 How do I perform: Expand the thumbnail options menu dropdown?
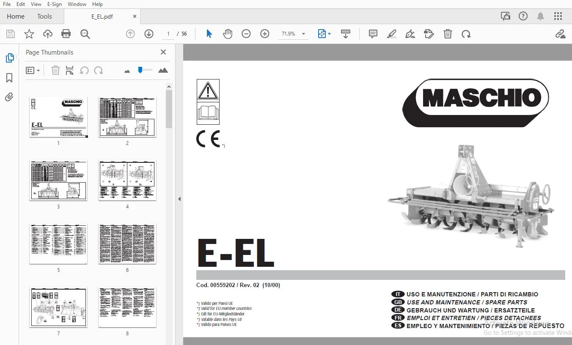[x=33, y=71]
